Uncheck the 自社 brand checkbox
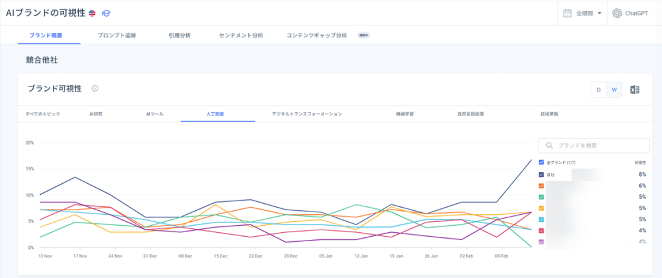662x278 pixels. pos(542,174)
